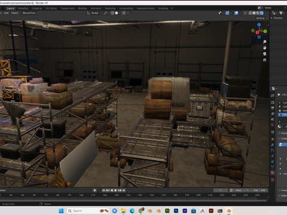287x215 pixels.
Task: Open the outliner filter dropdown
Action: pyautogui.click(x=282, y=13)
